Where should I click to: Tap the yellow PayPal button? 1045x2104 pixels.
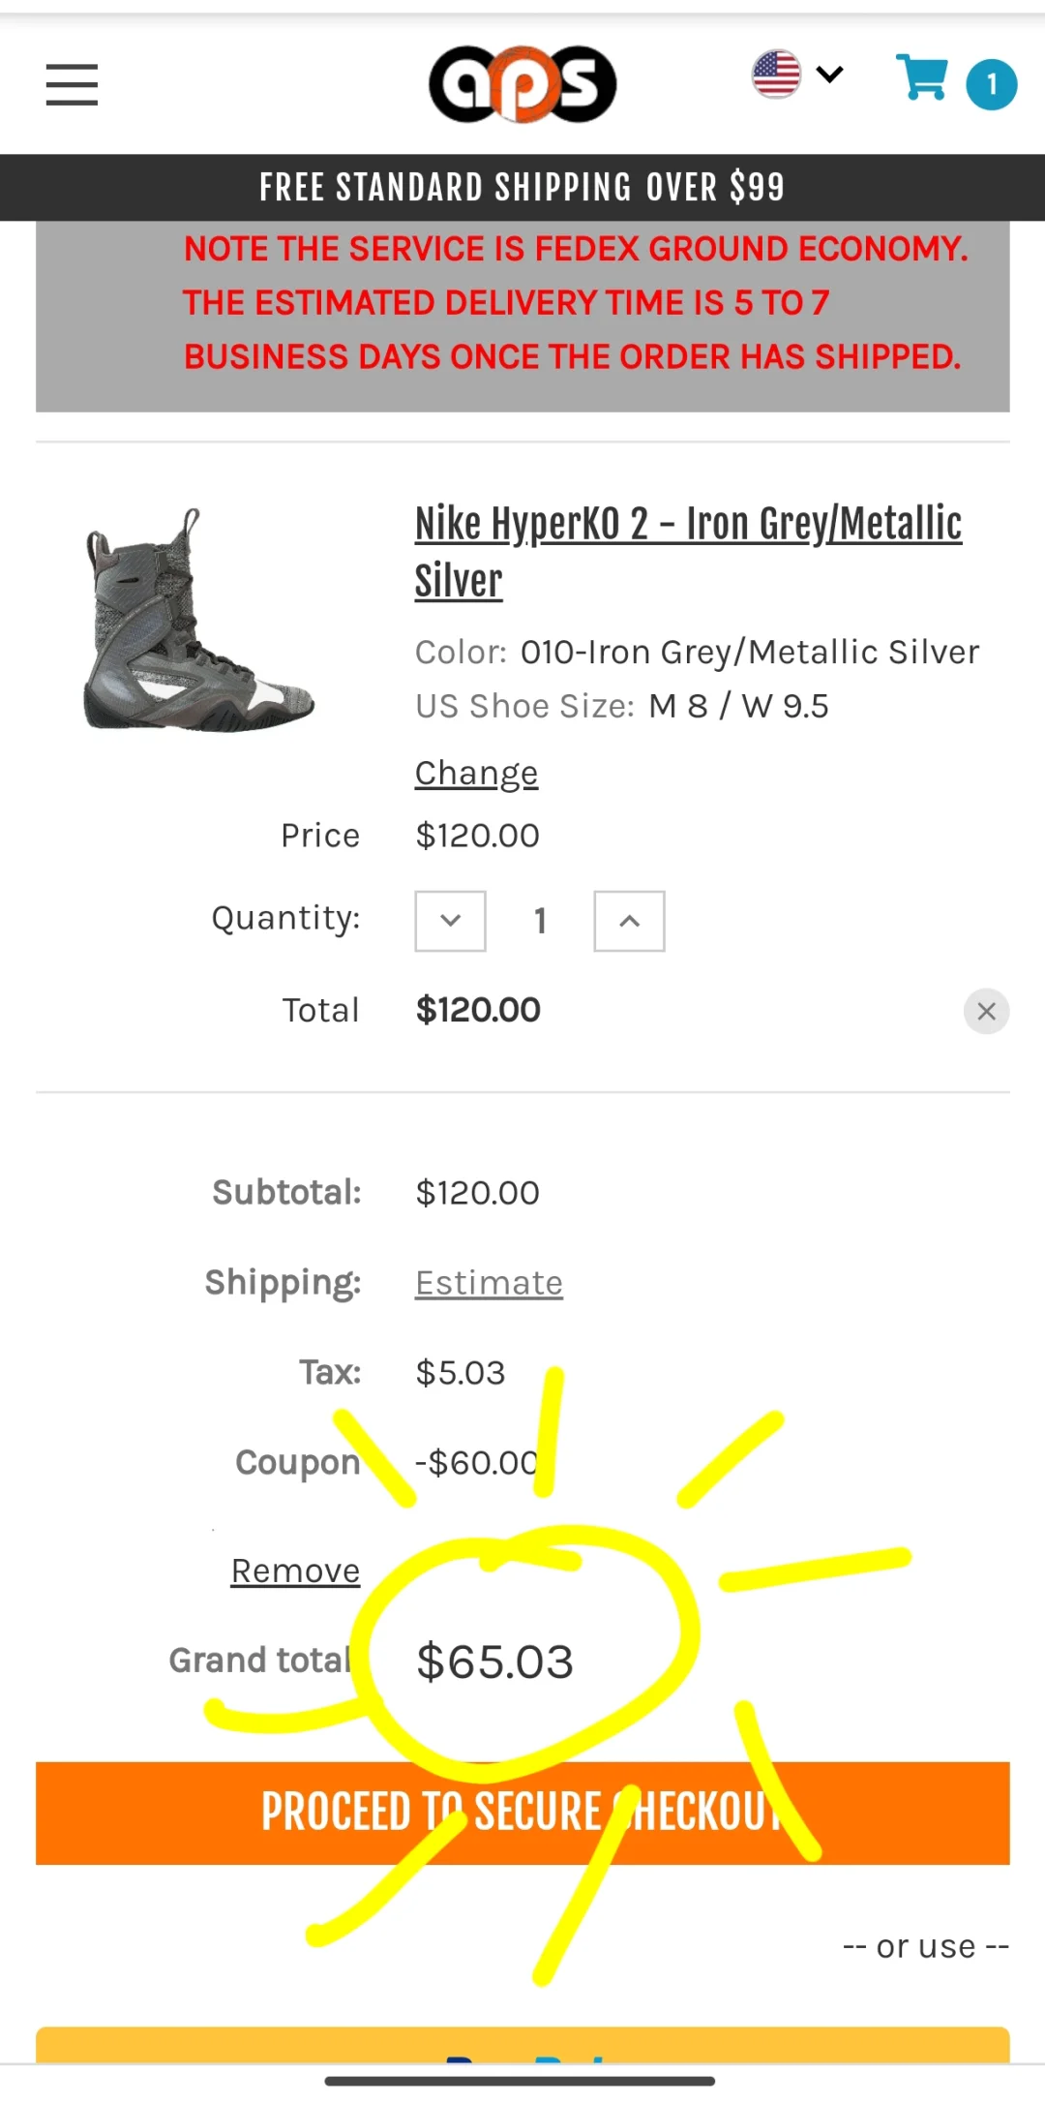click(x=522, y=2045)
